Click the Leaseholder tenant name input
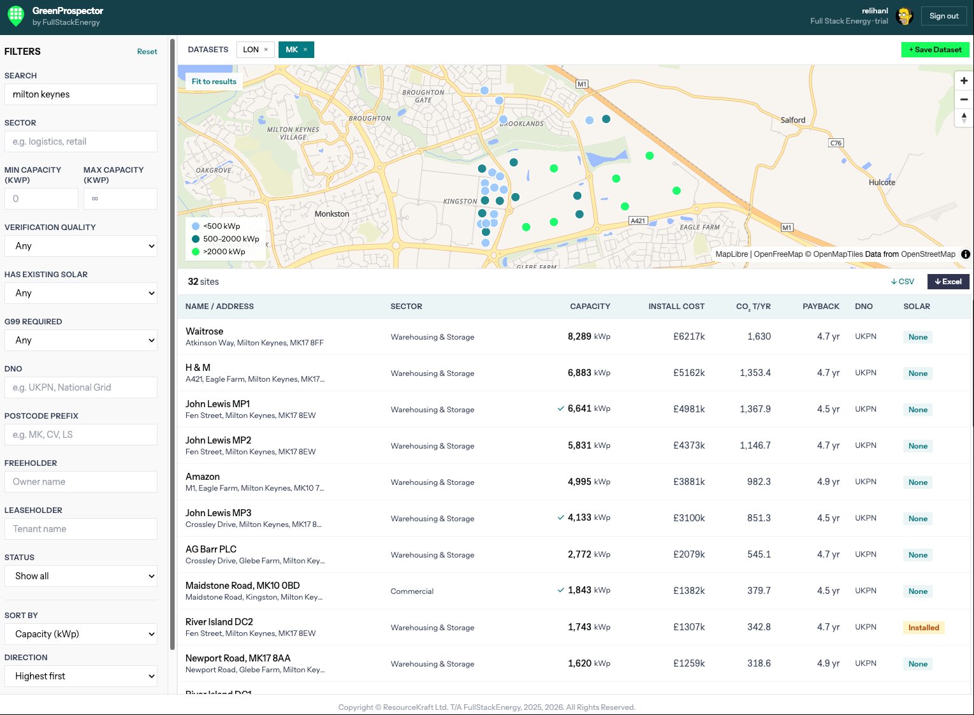 coord(81,529)
